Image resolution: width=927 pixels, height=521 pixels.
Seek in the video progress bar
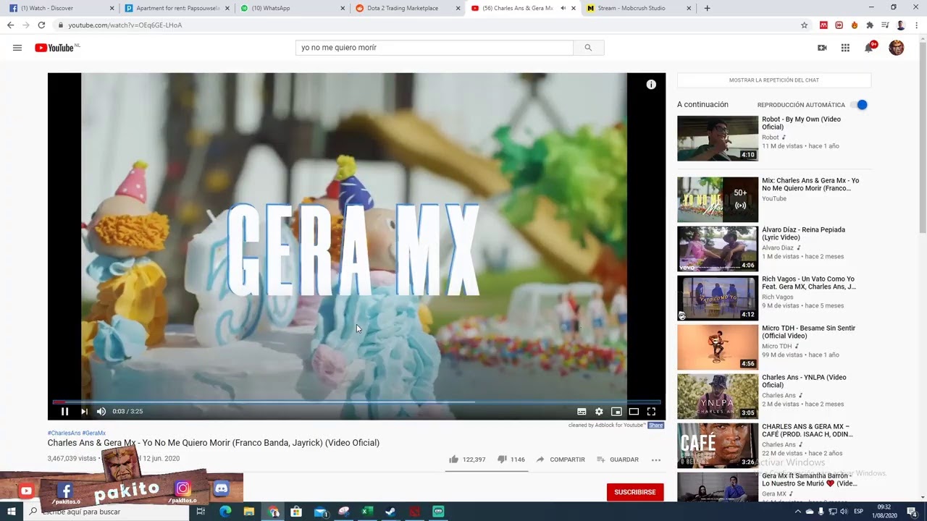tap(356, 402)
